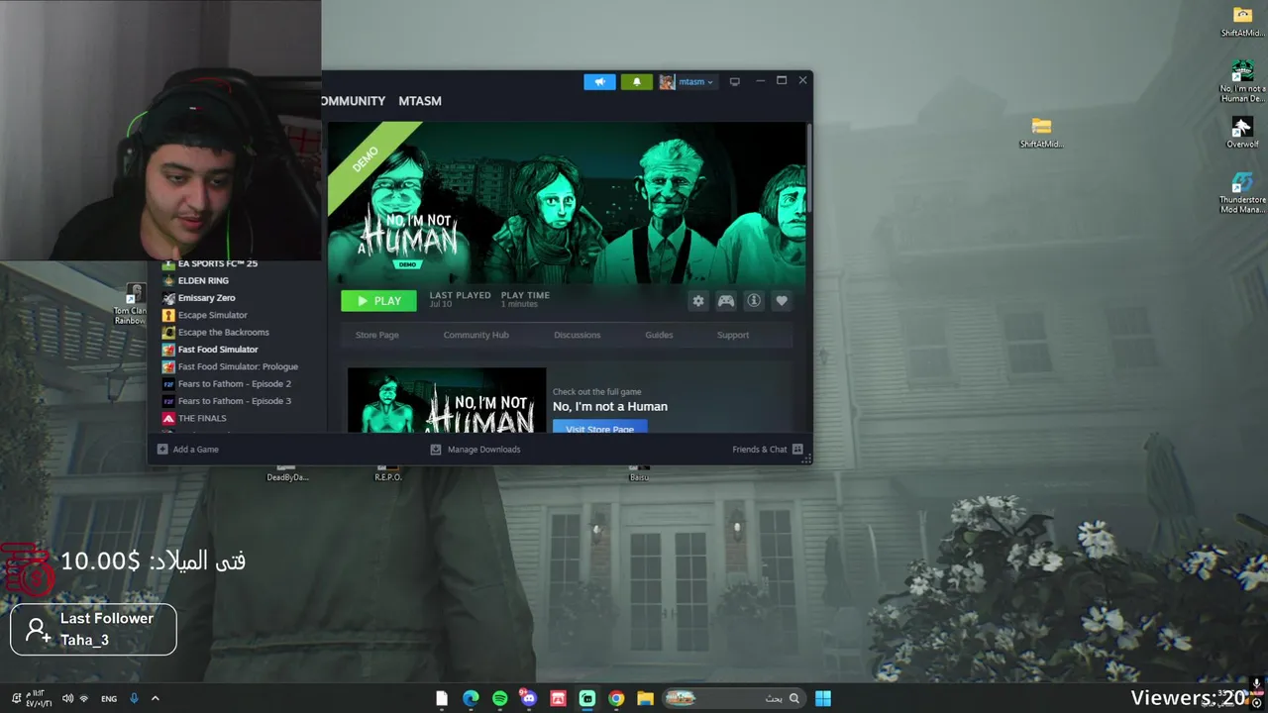This screenshot has height=713, width=1268.
Task: Select Fast Food Simulator: Prologue entry
Action: (238, 366)
